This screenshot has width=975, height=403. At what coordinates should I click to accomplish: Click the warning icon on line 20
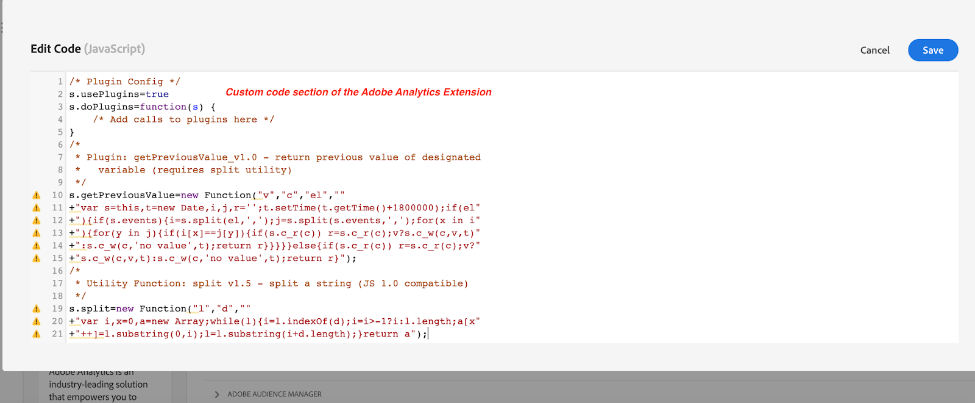[37, 321]
